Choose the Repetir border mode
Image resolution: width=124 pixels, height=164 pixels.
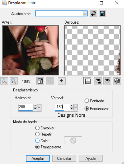[x=43, y=134]
